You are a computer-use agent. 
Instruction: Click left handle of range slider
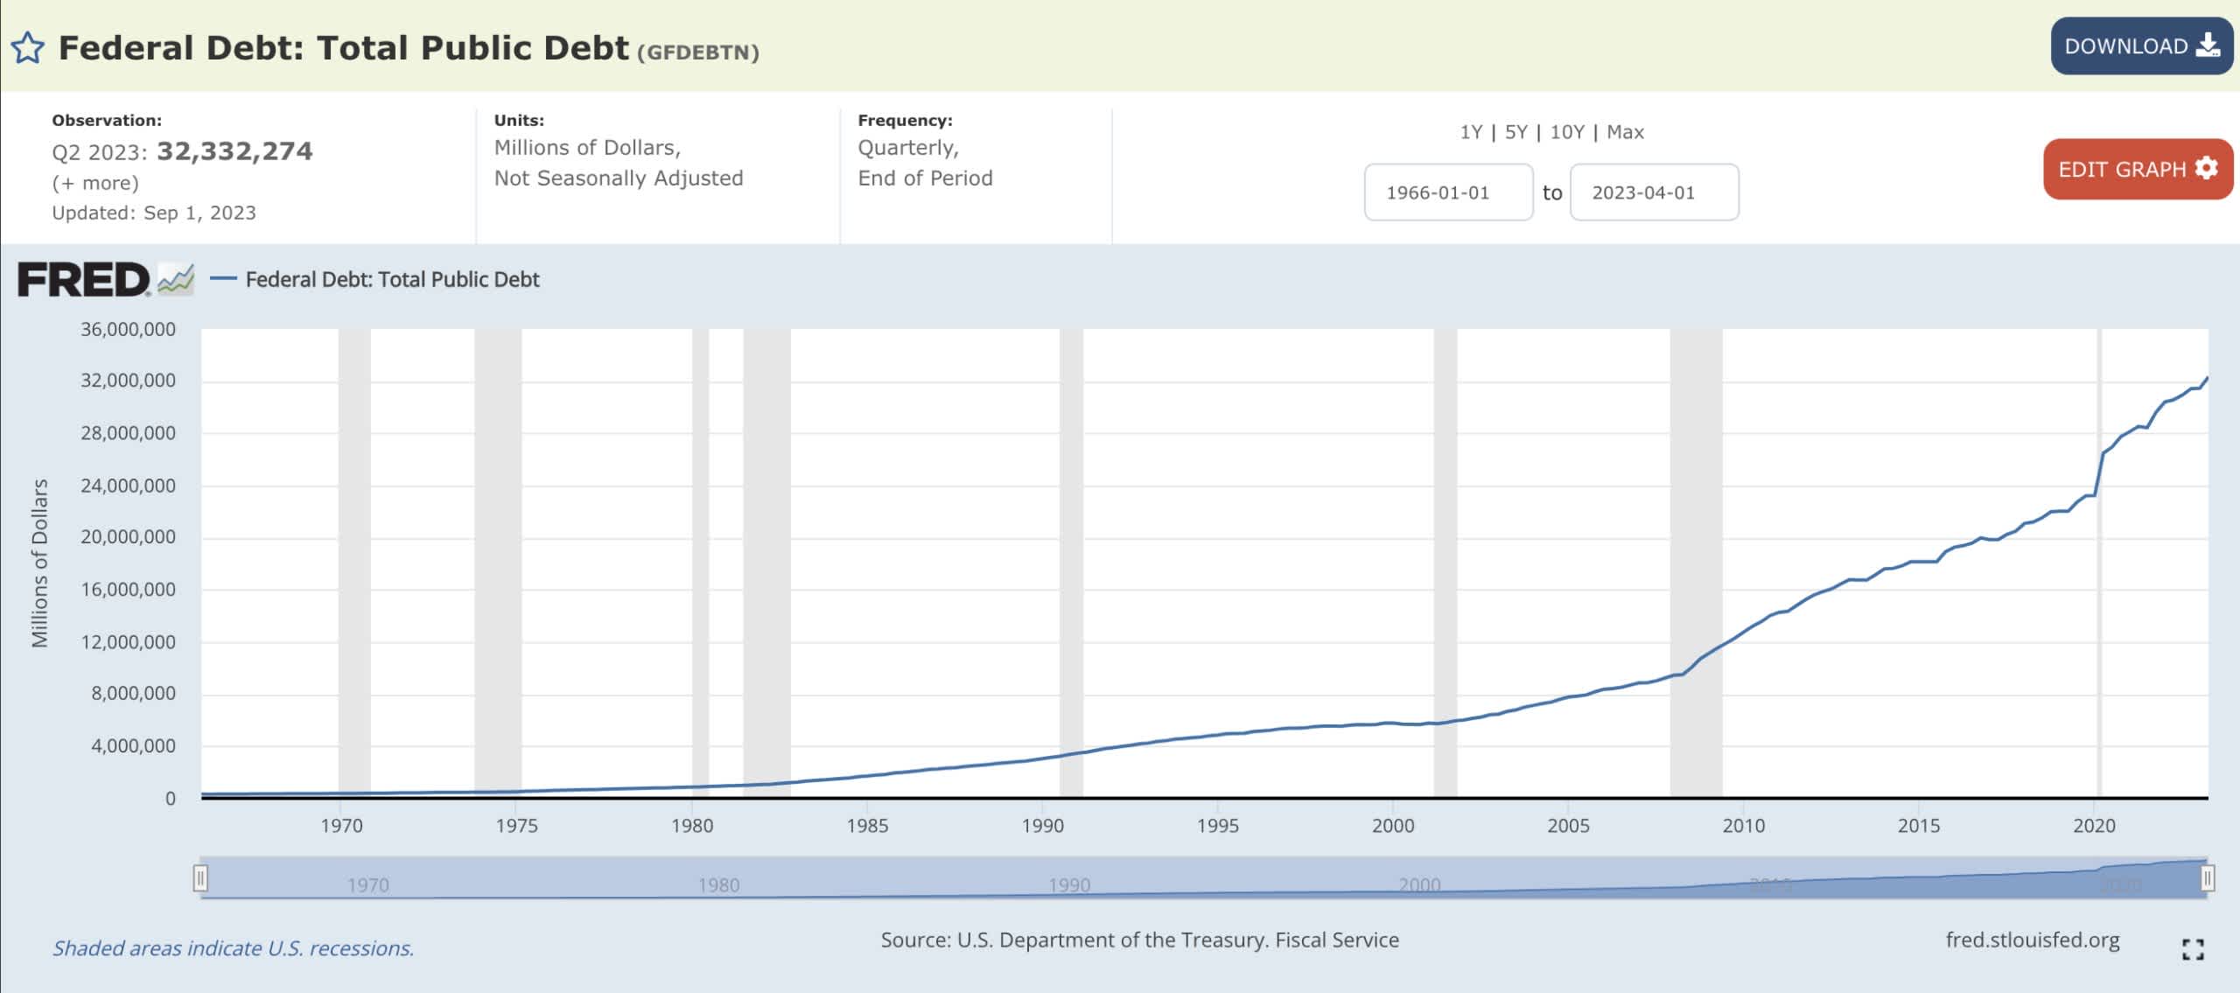tap(200, 878)
